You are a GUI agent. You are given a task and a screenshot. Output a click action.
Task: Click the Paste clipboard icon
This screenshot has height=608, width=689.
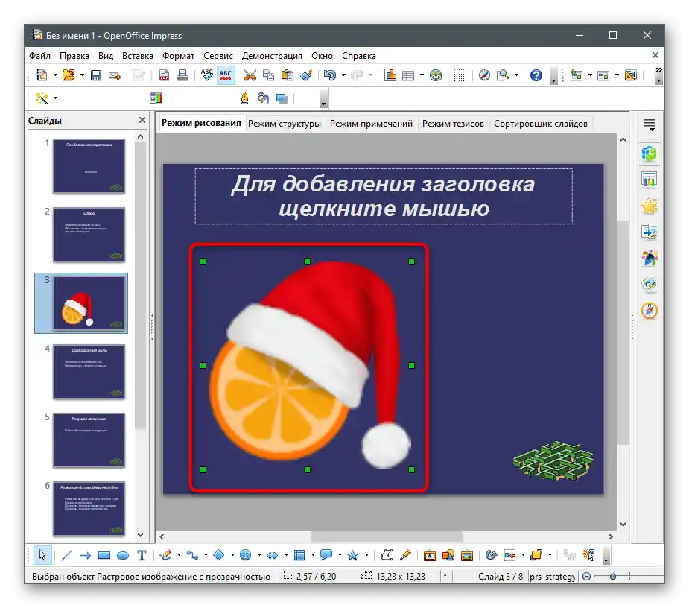tap(288, 75)
